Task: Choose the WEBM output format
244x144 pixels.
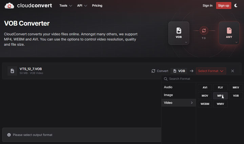Action: (205, 104)
